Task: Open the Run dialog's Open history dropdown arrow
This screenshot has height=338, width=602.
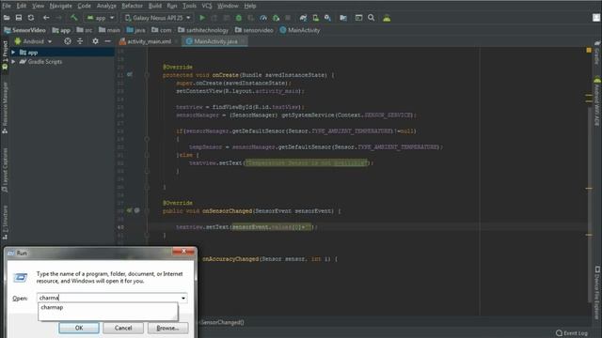Action: pos(183,298)
